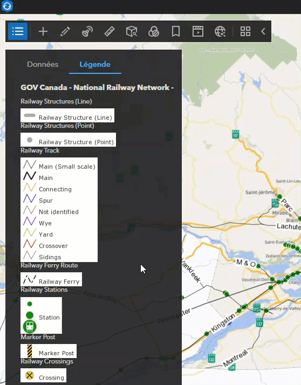Screen dimensions: 301x385
Task: Click the Mirabel label on map
Action: pyautogui.click(x=281, y=213)
